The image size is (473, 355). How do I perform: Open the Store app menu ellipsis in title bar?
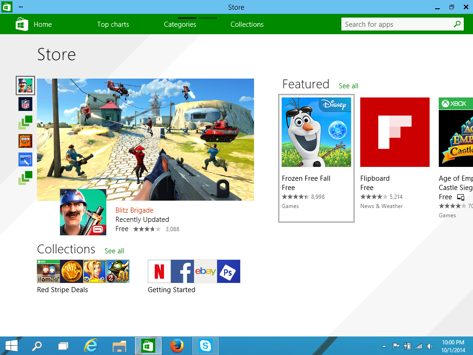click(x=20, y=6)
